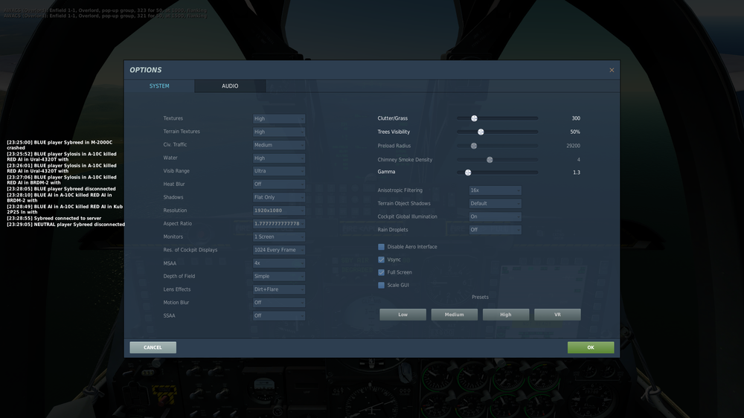The image size is (744, 418).
Task: Click the Preload Radius slider handle
Action: [x=473, y=146]
